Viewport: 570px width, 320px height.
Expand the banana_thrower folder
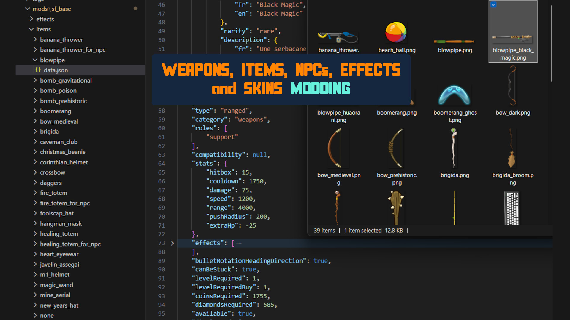click(x=35, y=39)
